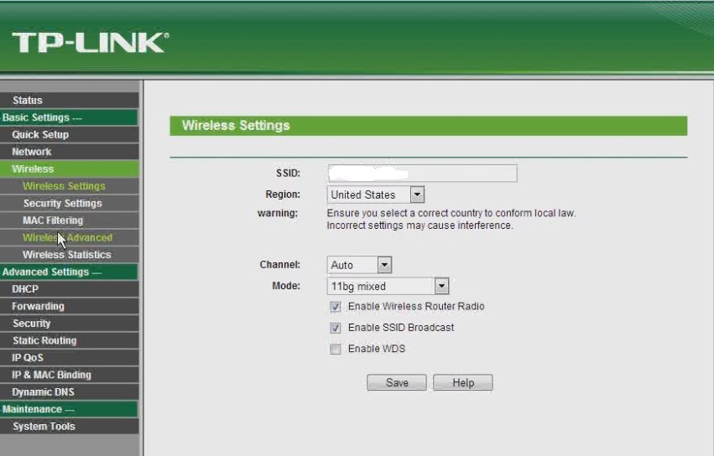Click the Region label
Screen dimensions: 714x456
pyautogui.click(x=283, y=194)
